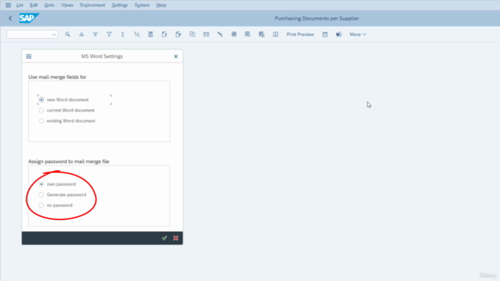The width and height of the screenshot is (500, 281).
Task: Click the Save layout icon
Action: click(x=262, y=34)
